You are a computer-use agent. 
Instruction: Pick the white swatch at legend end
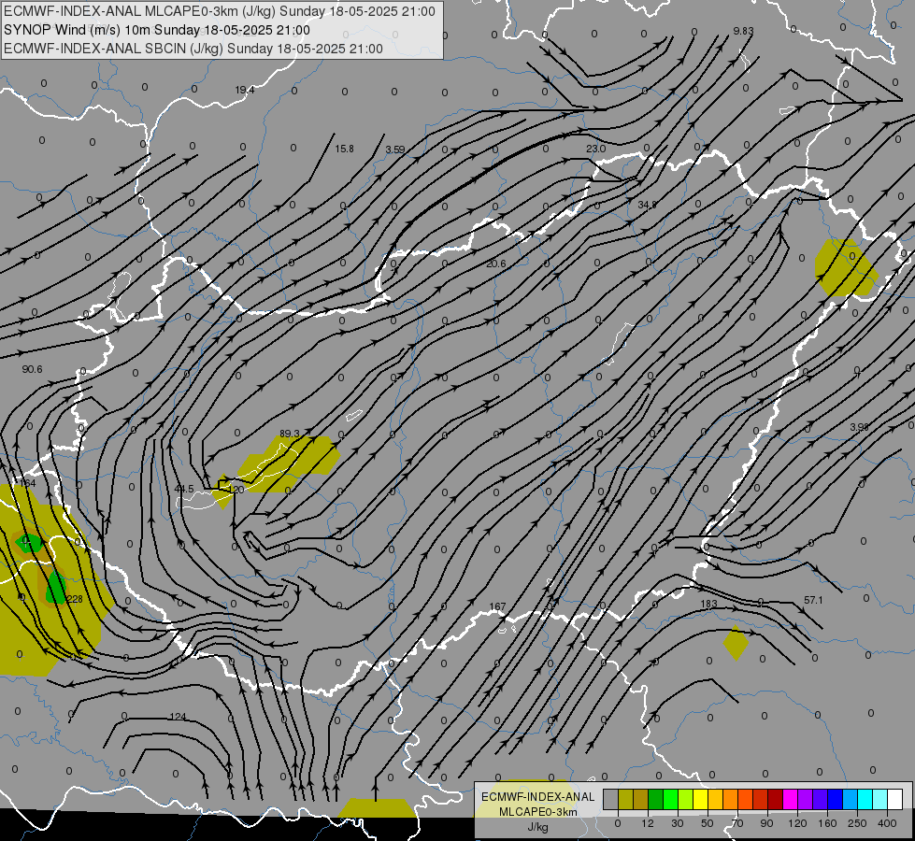pos(895,799)
